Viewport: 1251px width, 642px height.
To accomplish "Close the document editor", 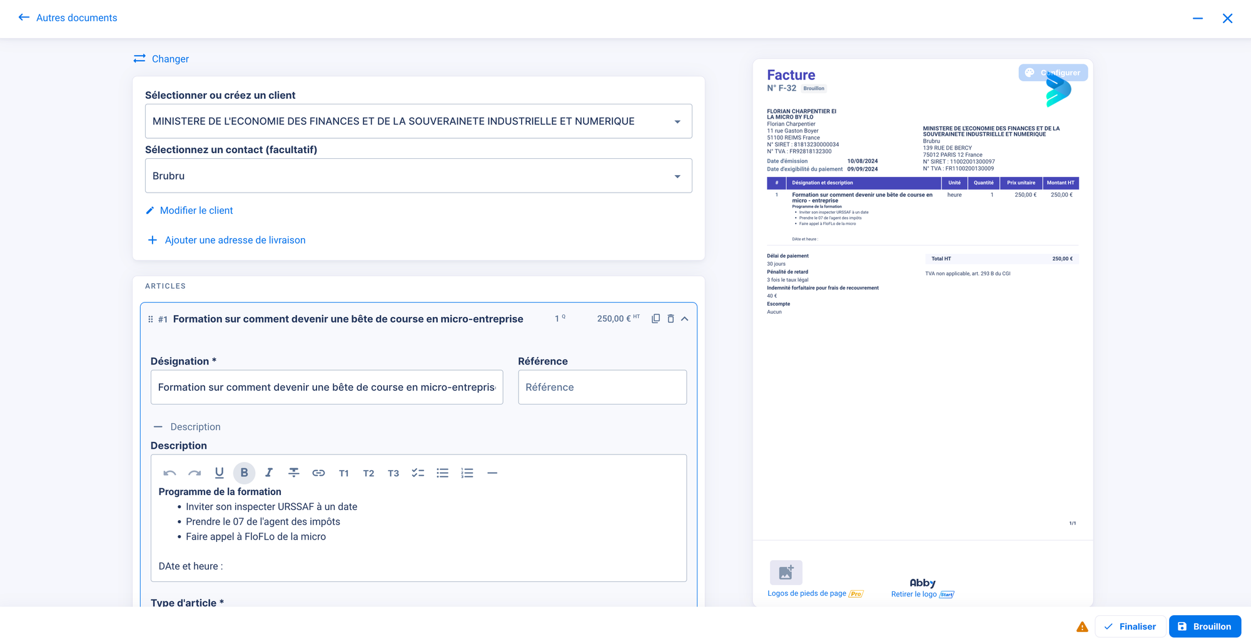I will (1227, 18).
